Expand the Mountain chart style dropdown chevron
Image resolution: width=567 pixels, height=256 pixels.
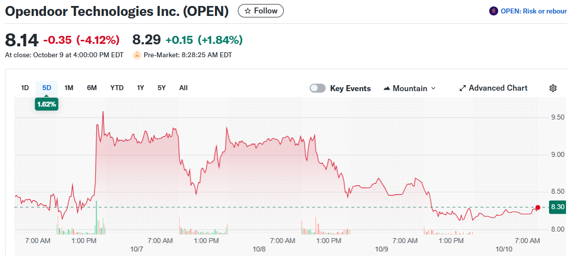[x=433, y=88]
